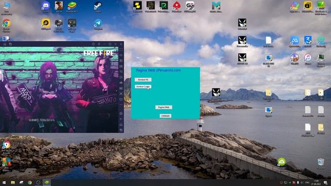Switch to BlueStacks on the taskbar

coord(47,182)
